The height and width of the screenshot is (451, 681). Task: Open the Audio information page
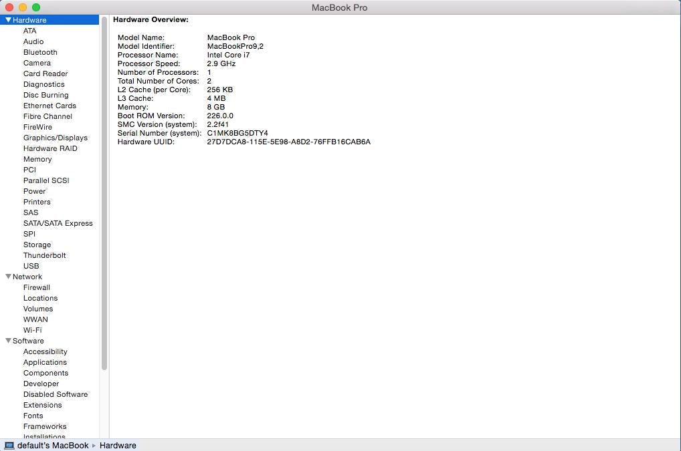pos(33,41)
